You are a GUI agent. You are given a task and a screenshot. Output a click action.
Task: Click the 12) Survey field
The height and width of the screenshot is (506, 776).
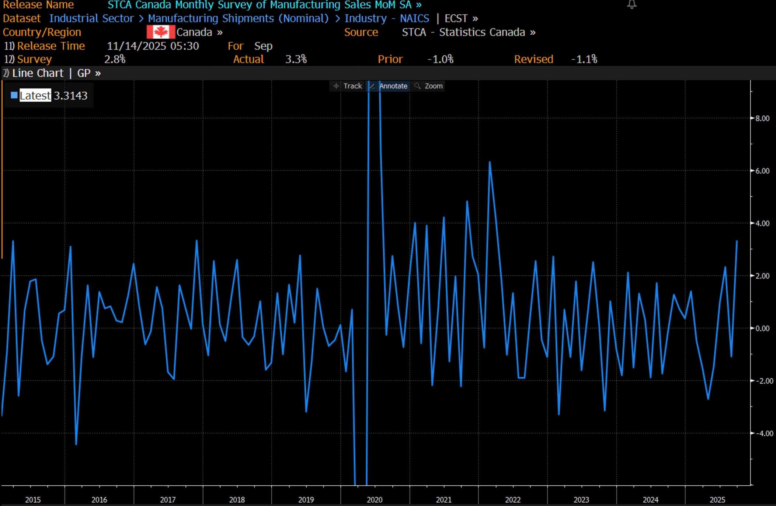pos(34,59)
